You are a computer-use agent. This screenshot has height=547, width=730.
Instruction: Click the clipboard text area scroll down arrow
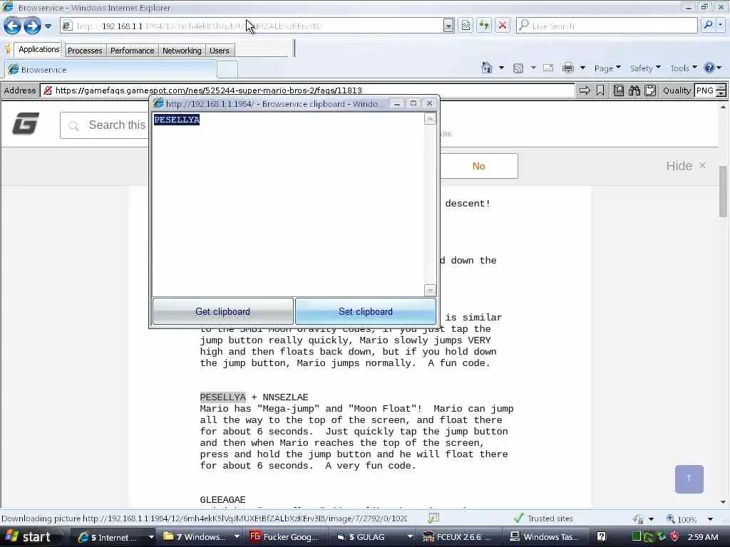(430, 291)
